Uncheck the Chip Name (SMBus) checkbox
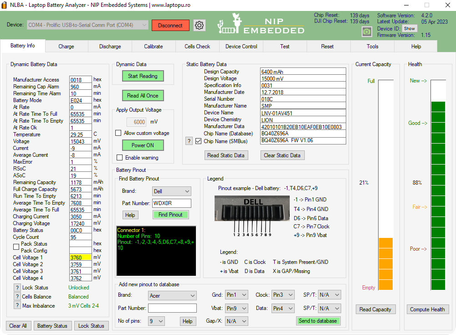The width and height of the screenshot is (456, 335). tap(198, 141)
